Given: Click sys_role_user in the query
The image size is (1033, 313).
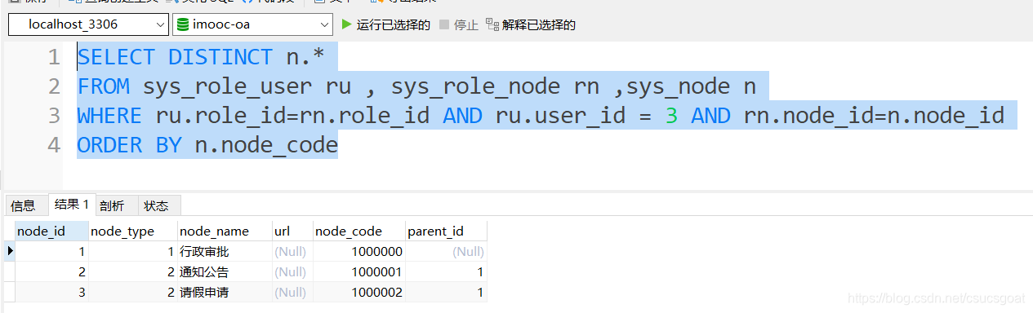Looking at the screenshot, I should pyautogui.click(x=227, y=87).
